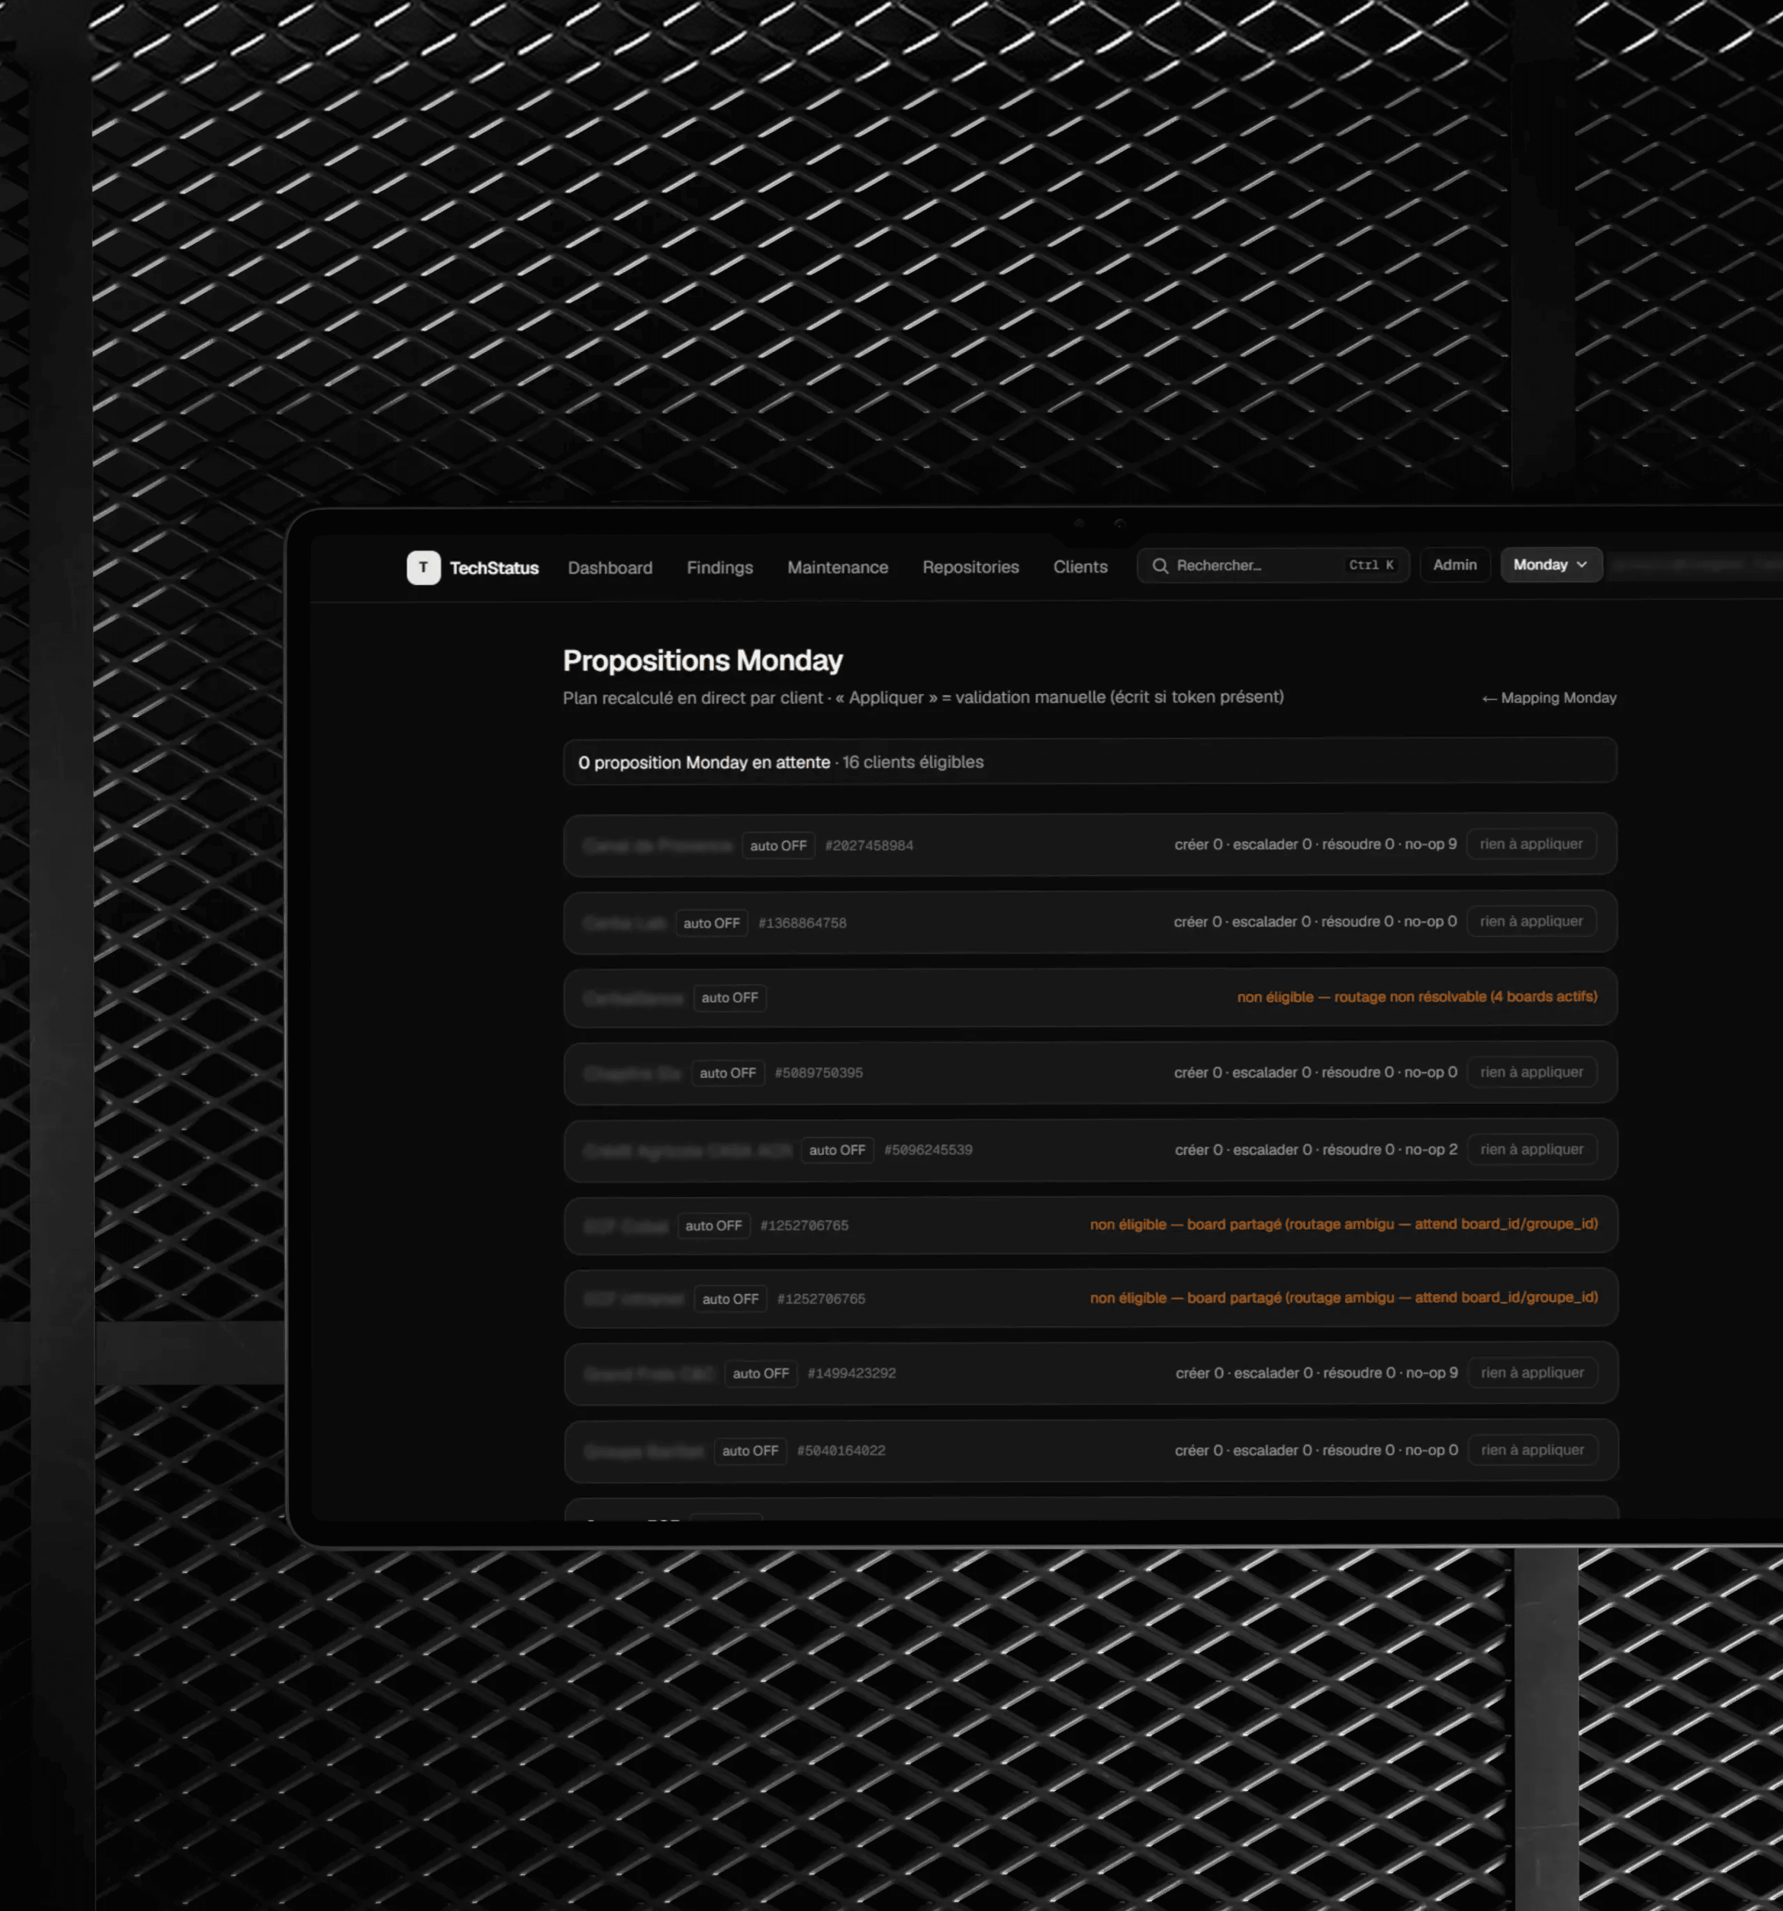The image size is (1783, 1911).
Task: Open the Dashboard nav item
Action: click(609, 567)
